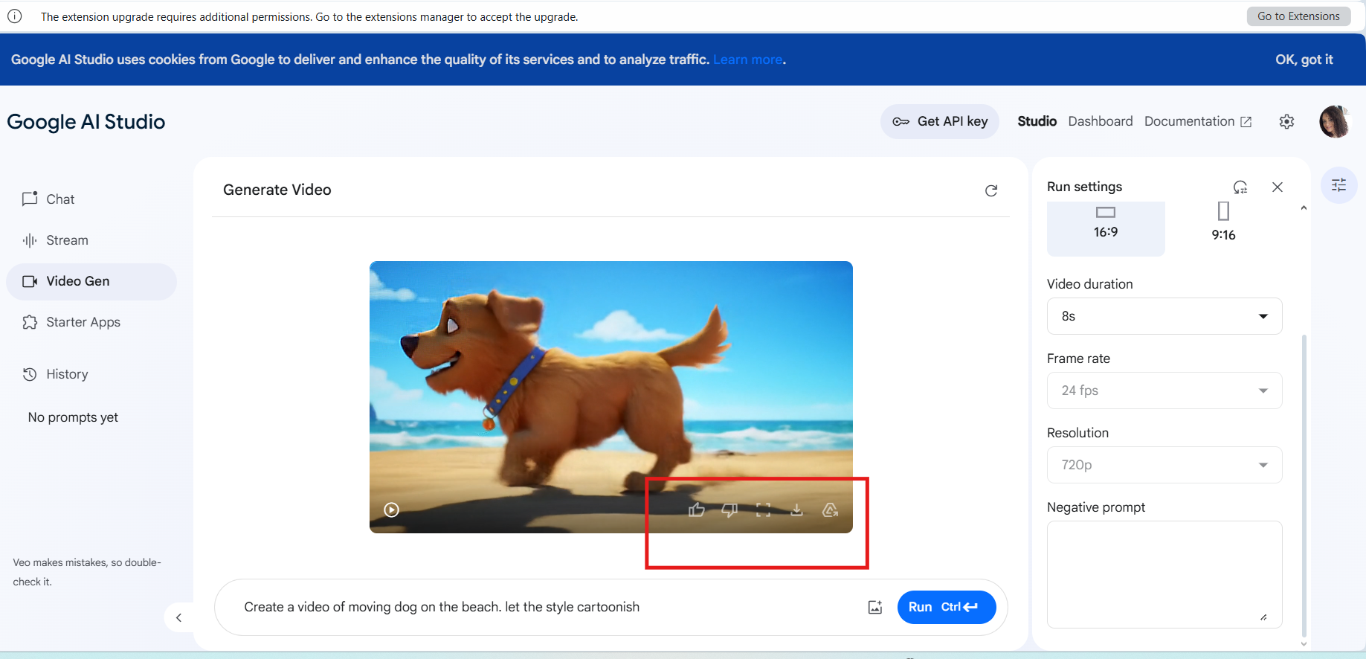Open the settings gear icon
The image size is (1366, 659).
[x=1286, y=122]
